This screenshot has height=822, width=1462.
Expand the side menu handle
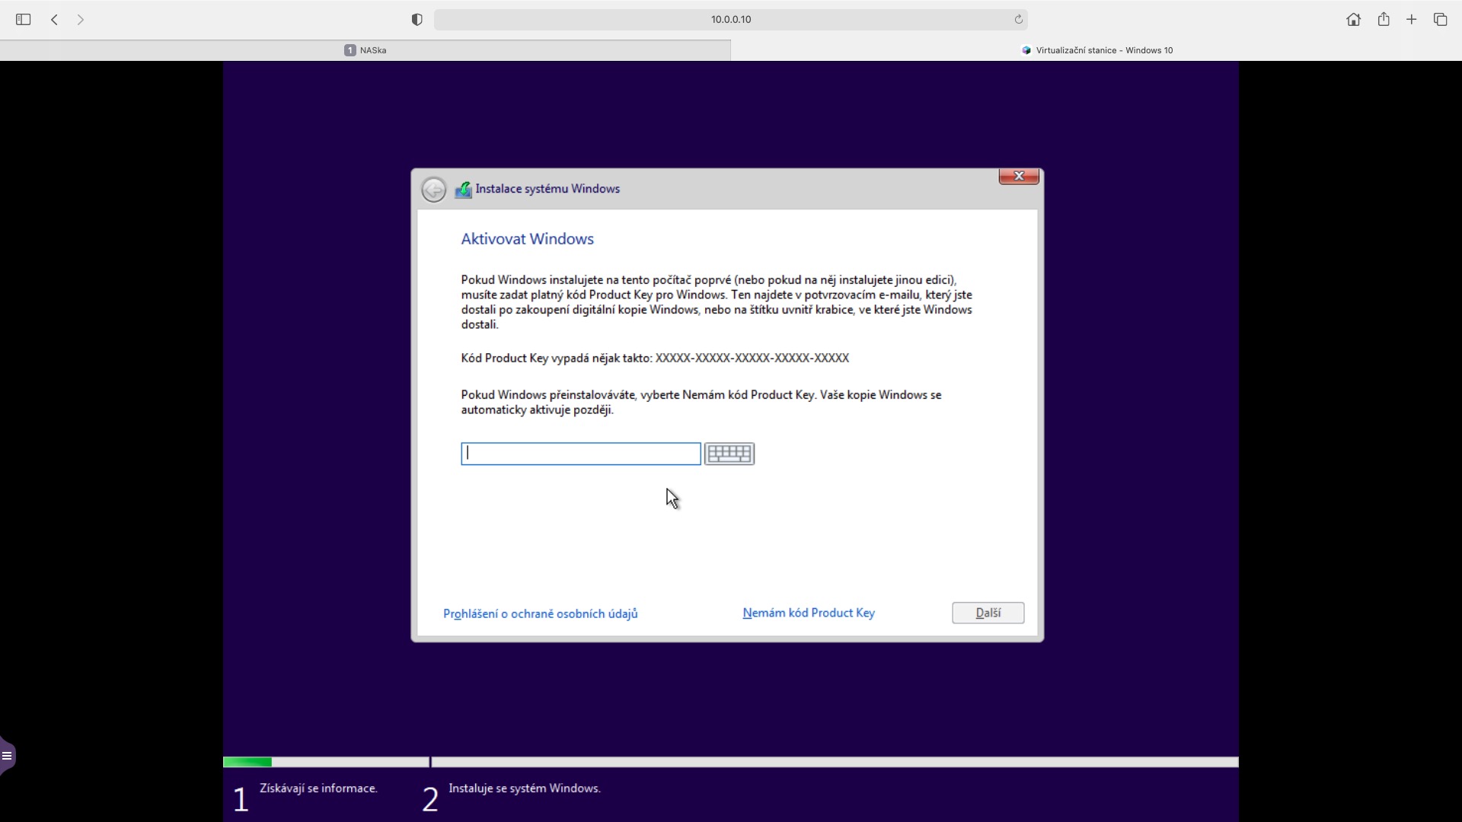pos(7,756)
